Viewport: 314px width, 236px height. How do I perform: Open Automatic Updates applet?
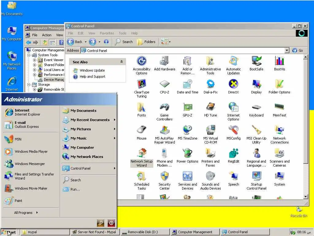pyautogui.click(x=233, y=65)
